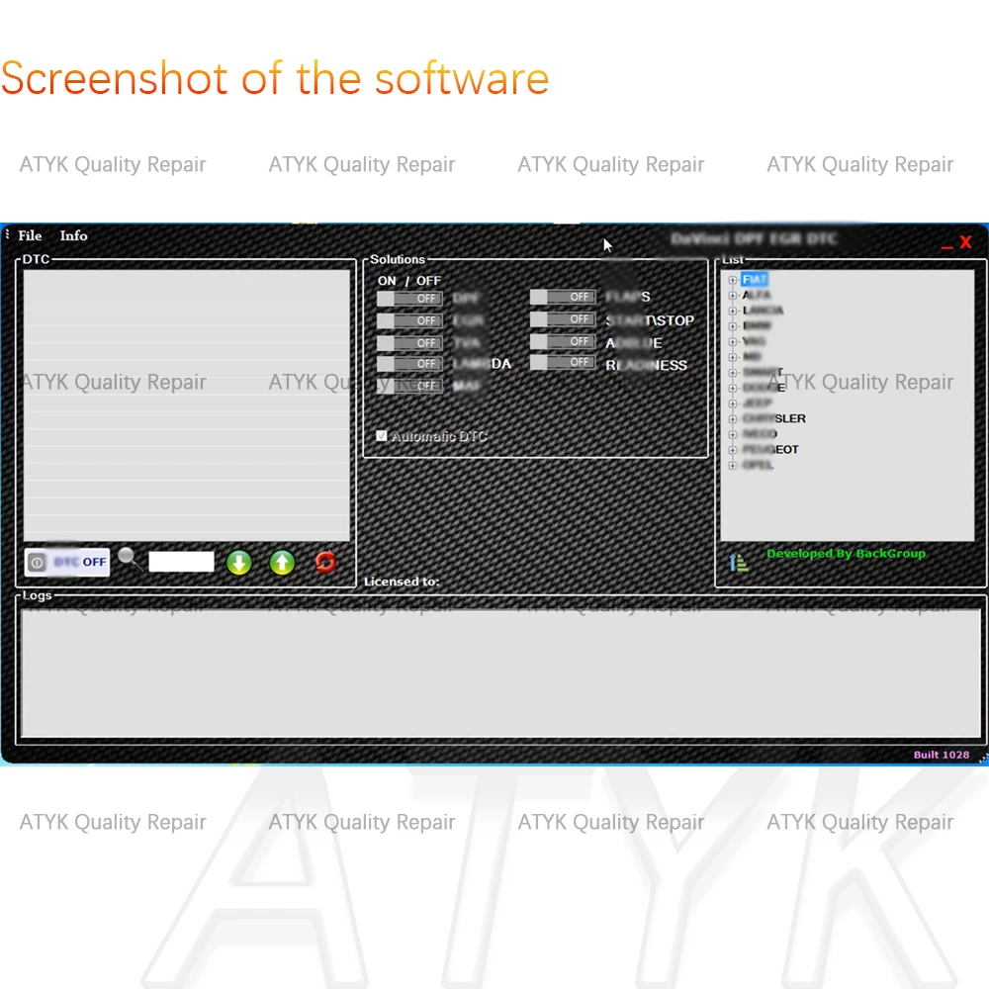Select the LANCIA entry in the list
Image resolution: width=989 pixels, height=989 pixels.
click(x=764, y=311)
